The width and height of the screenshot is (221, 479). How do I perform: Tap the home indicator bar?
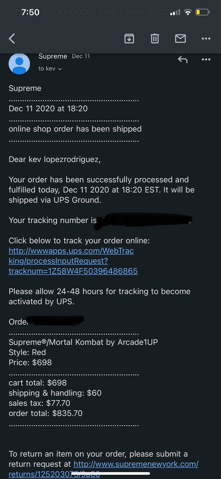tap(110, 473)
